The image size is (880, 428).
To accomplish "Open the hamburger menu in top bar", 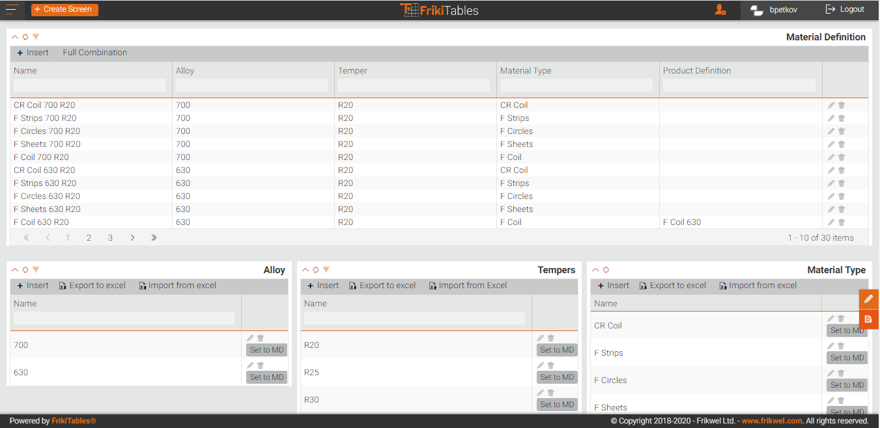I will coord(12,9).
